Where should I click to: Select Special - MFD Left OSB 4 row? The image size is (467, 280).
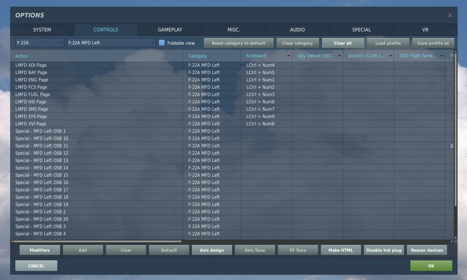pyautogui.click(x=232, y=234)
